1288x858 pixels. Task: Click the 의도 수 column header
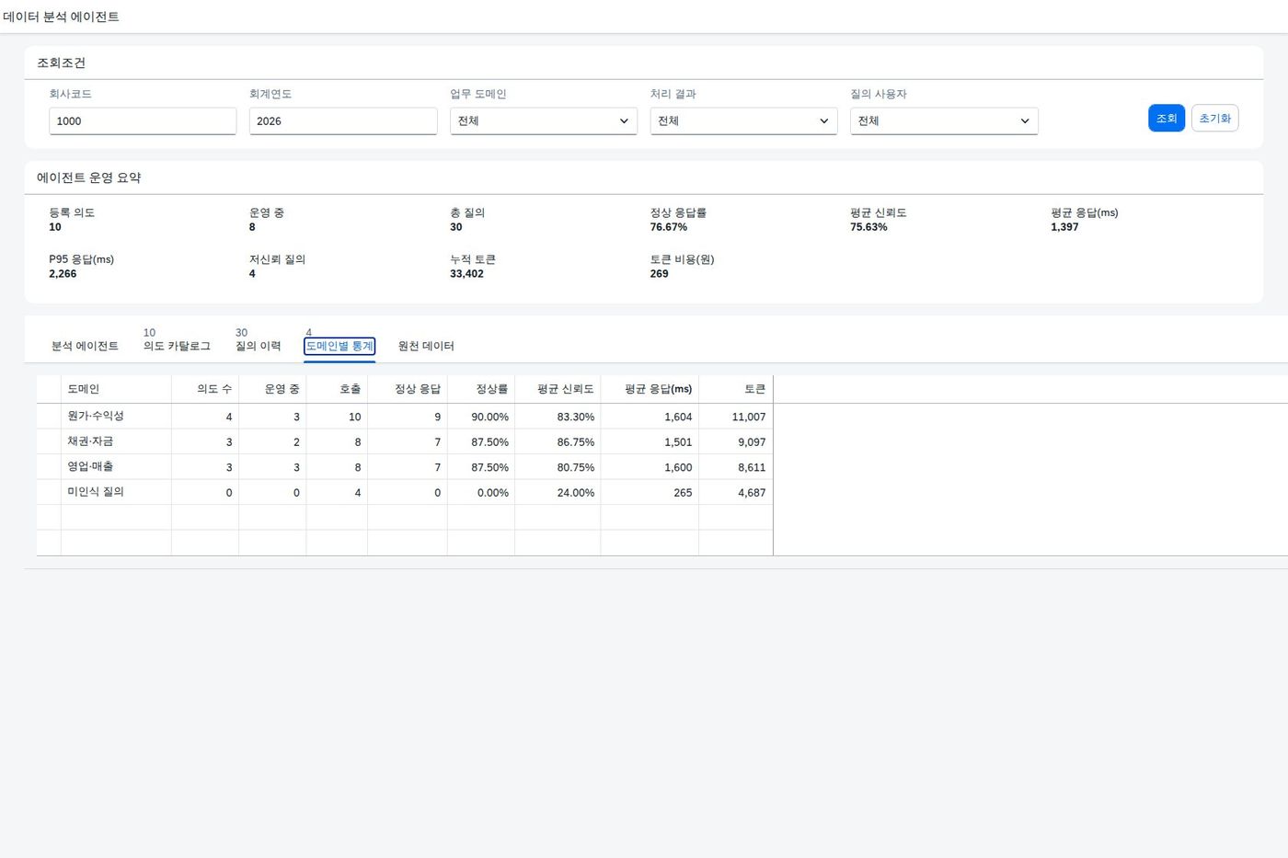click(x=205, y=389)
